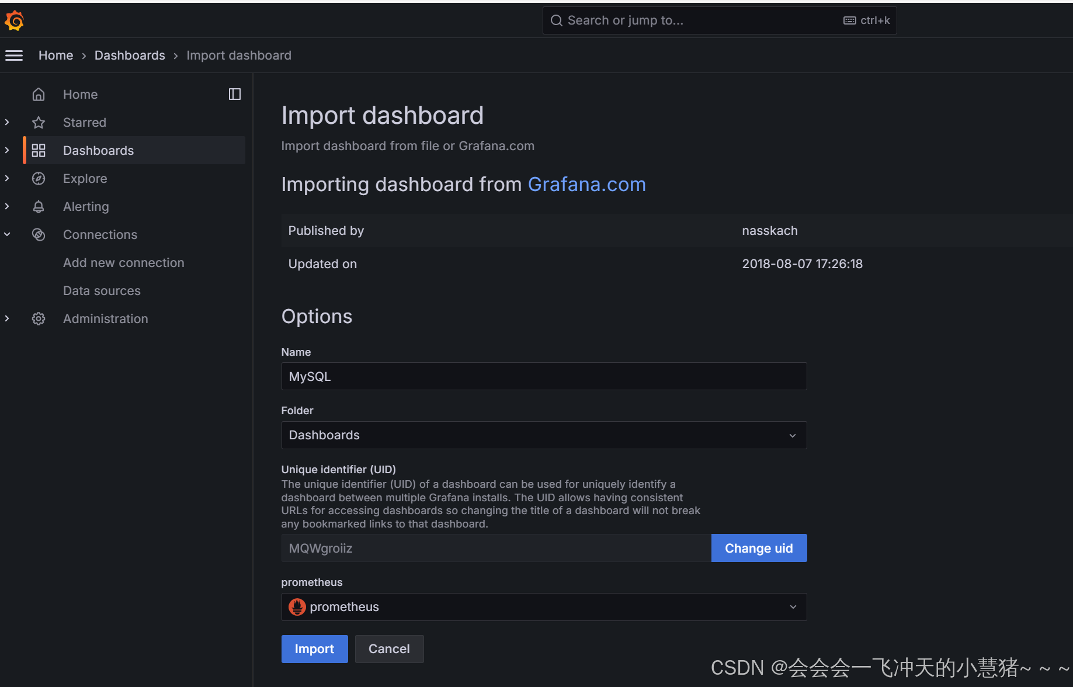Click the Updated on label

(322, 264)
